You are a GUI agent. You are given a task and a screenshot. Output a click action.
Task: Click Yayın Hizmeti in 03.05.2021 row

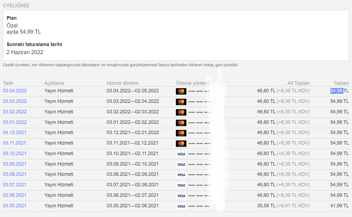(59, 206)
